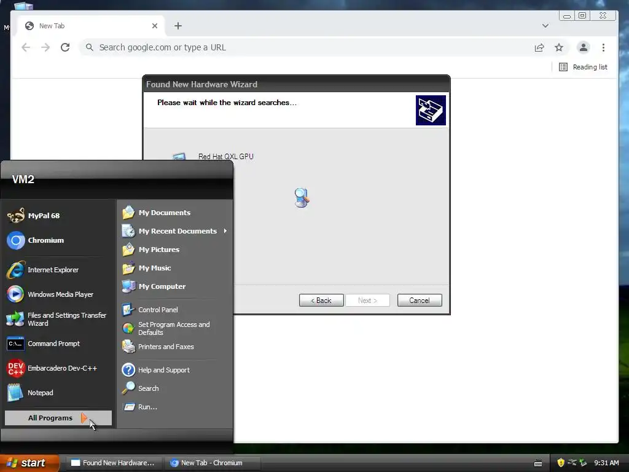
Task: Open Set Program Access and Defaults
Action: click(174, 328)
